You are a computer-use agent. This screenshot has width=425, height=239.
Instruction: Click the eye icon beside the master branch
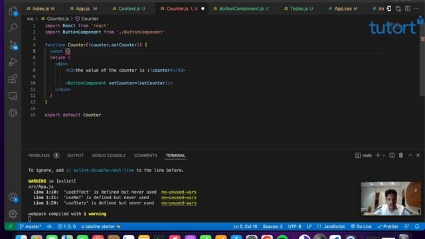pos(49,226)
